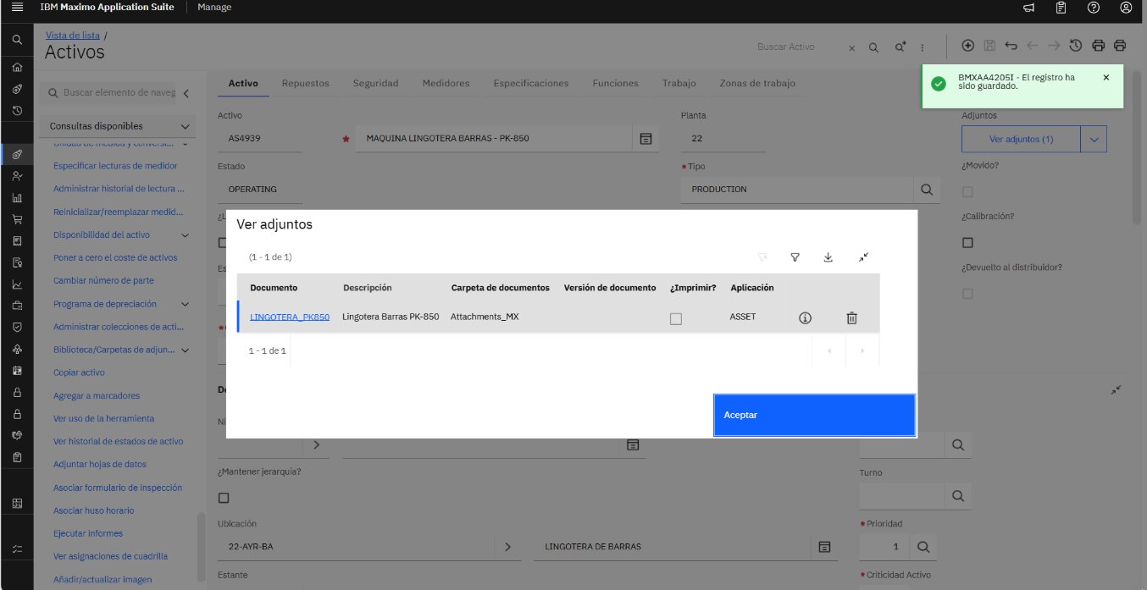Switch to the Repuestos tab
The image size is (1147, 590).
click(305, 83)
